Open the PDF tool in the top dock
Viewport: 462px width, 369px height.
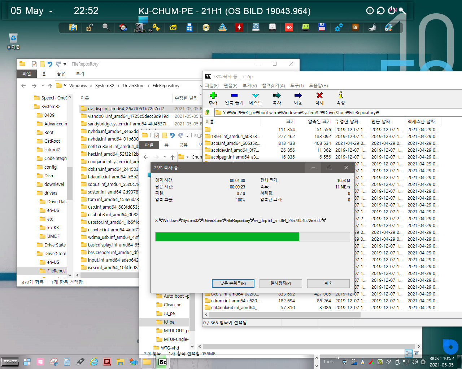[173, 27]
